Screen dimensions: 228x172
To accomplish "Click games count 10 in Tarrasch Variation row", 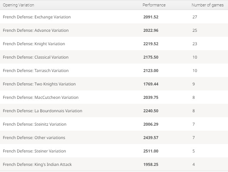I will click(195, 70).
